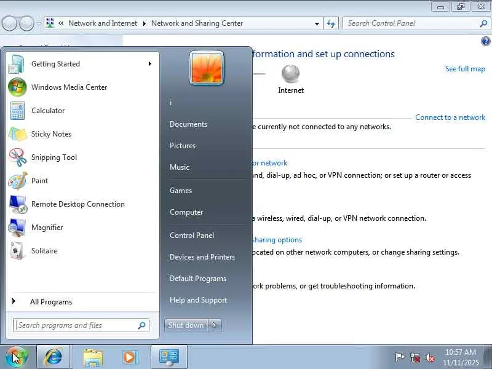Switch to Control Panel taskbar window
Viewport: 492px width, 369px height.
tap(169, 357)
